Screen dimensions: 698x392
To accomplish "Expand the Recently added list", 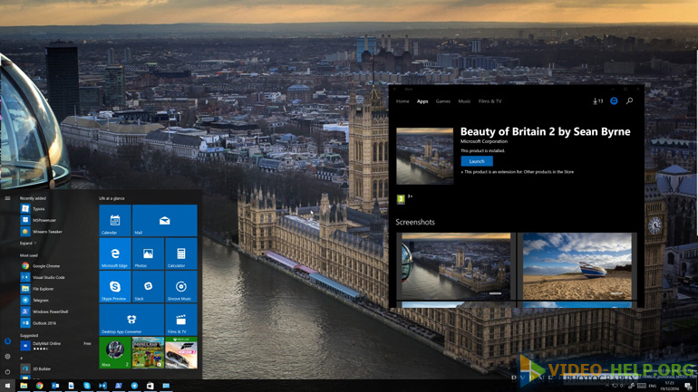I will tap(28, 244).
